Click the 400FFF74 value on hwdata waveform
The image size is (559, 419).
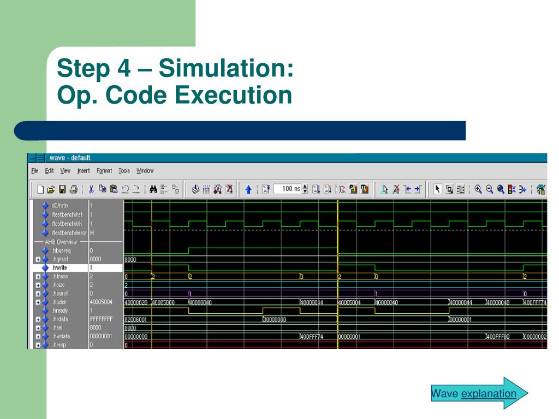click(x=312, y=336)
